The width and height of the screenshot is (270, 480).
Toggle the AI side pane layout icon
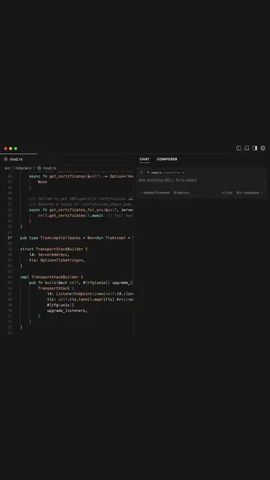click(255, 148)
